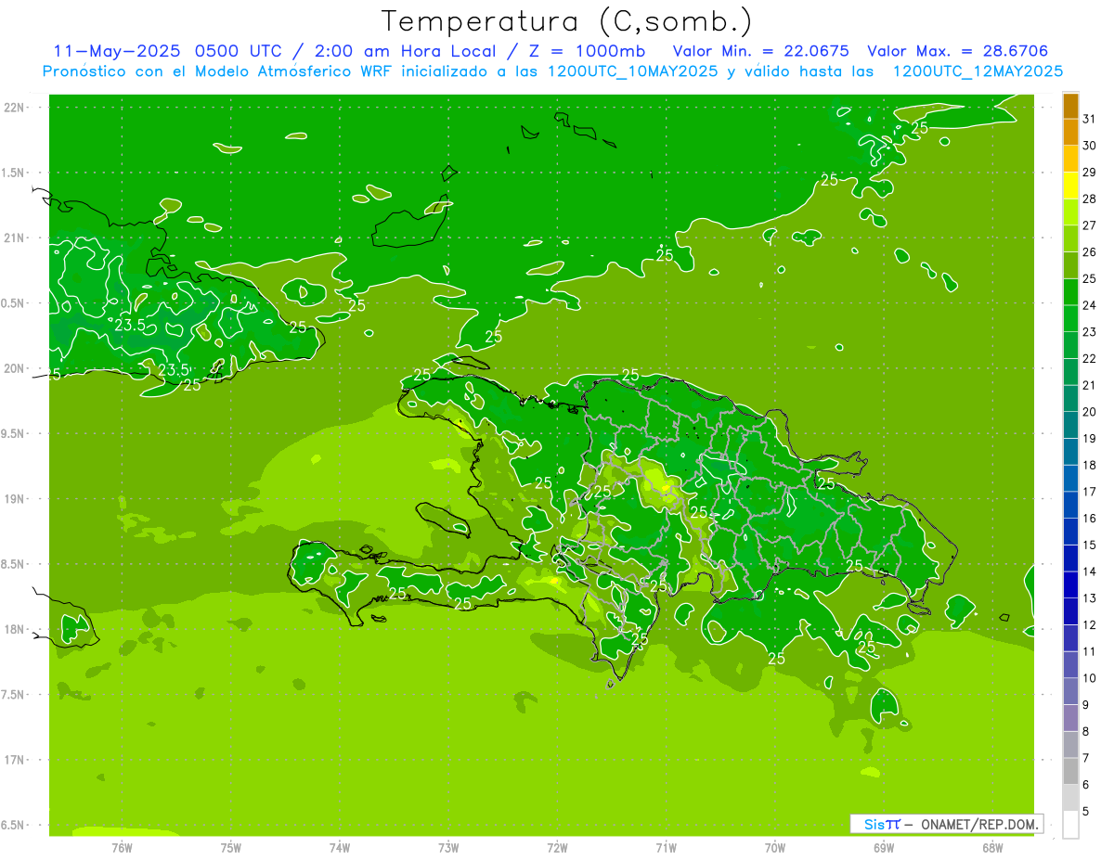Click the '20N' latitude axis label

(x=14, y=368)
